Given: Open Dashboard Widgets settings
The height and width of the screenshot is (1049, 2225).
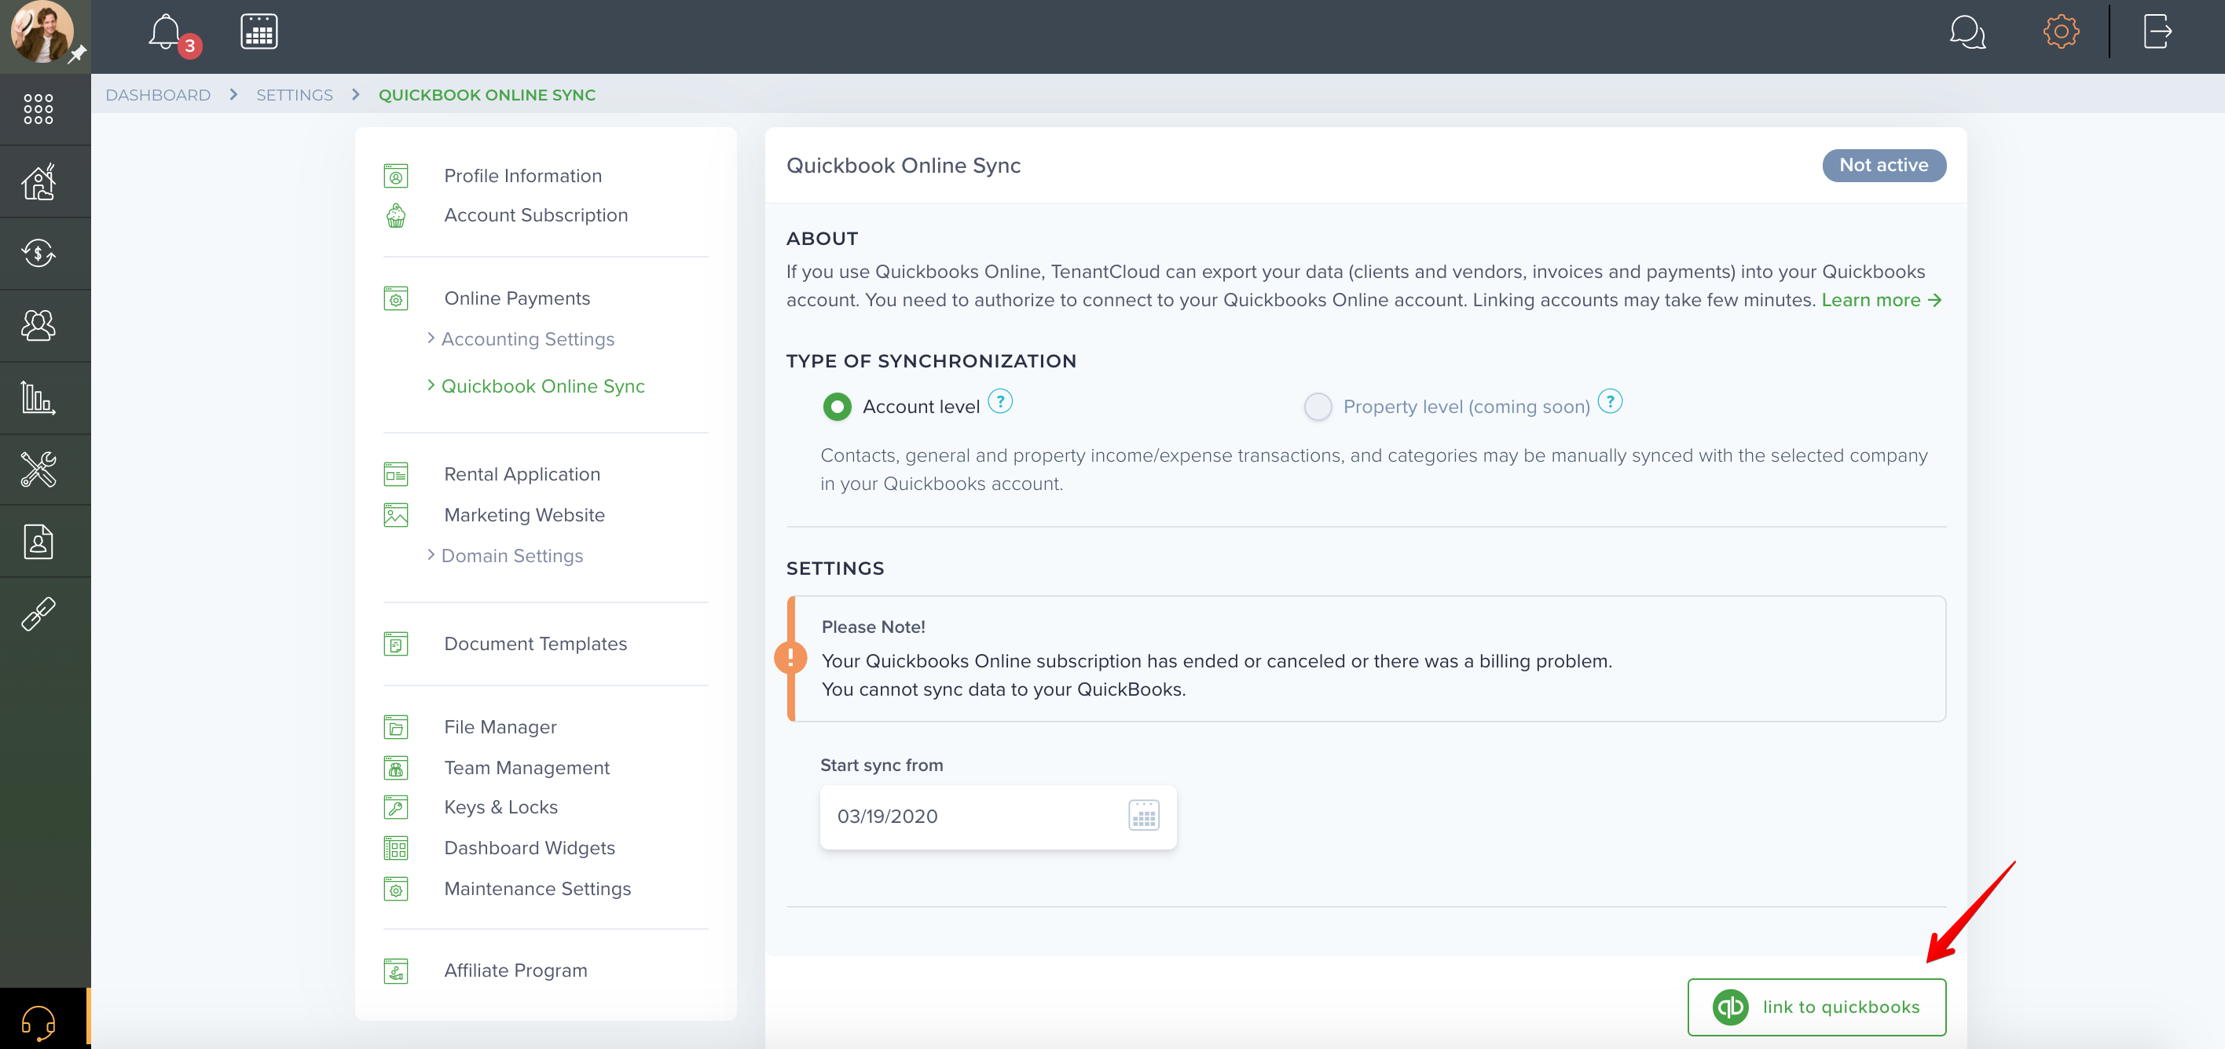Looking at the screenshot, I should [x=530, y=849].
